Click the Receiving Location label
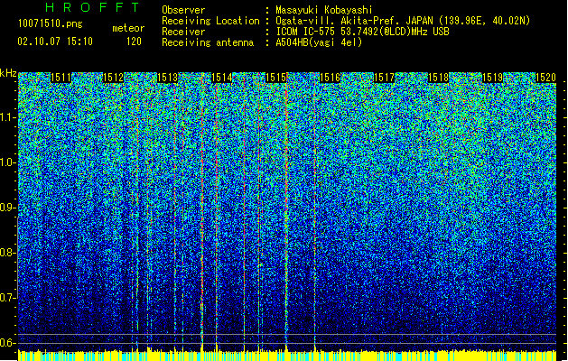The height and width of the screenshot is (361, 568). tap(210, 21)
